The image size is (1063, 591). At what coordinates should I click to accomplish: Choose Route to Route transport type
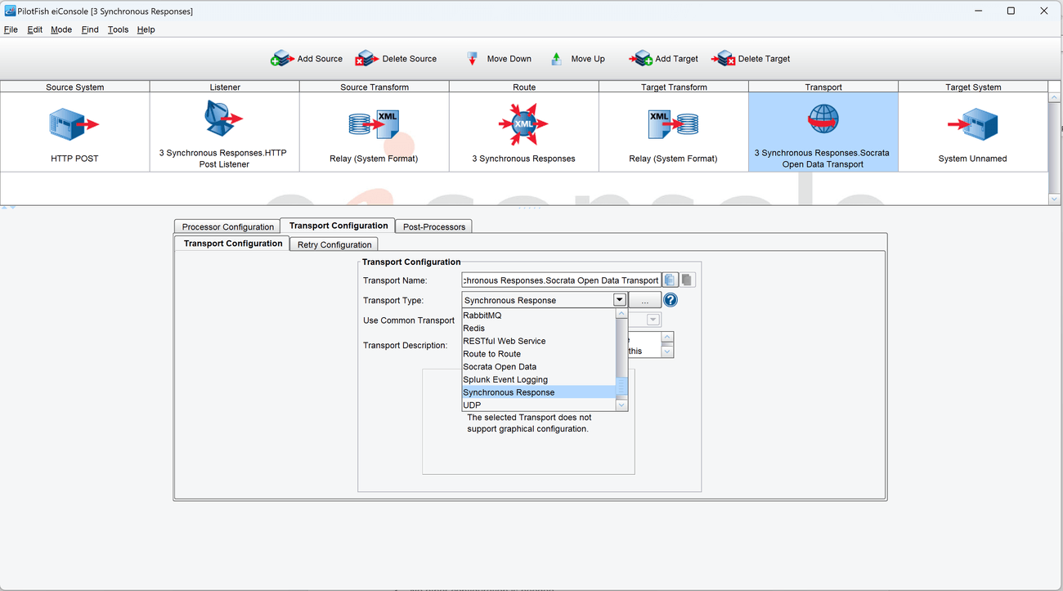tap(538, 354)
